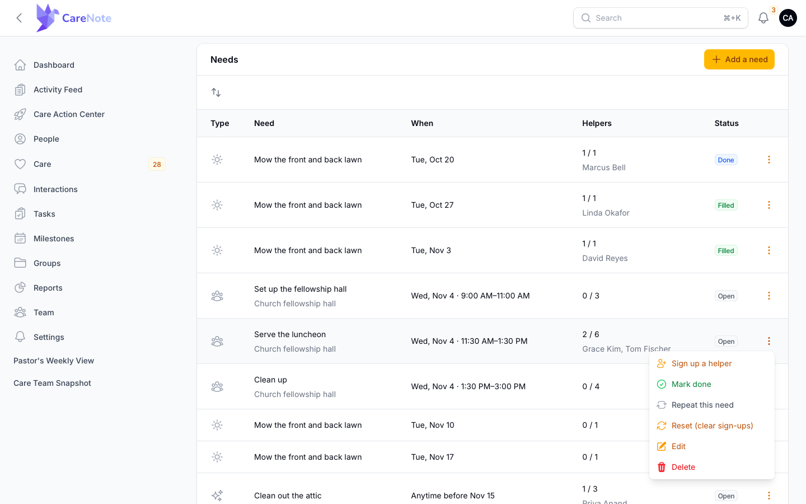Click the sun icon for Tue, Nov 10 row
Screen dimensions: 806x504
point(217,425)
